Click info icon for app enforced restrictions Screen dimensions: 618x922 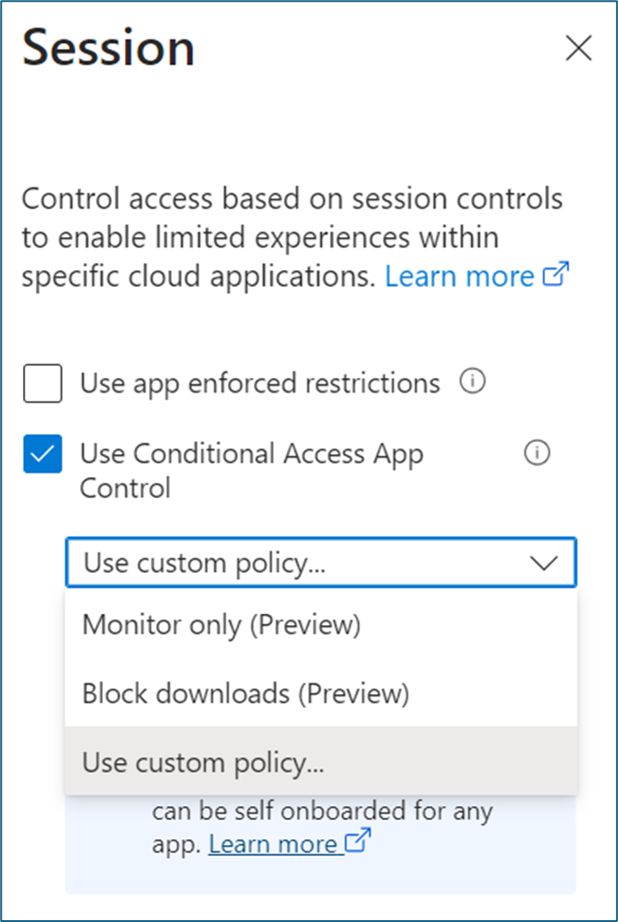(472, 382)
